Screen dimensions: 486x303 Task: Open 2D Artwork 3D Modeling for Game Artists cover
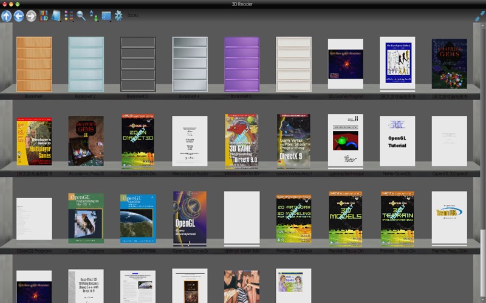coord(293,218)
